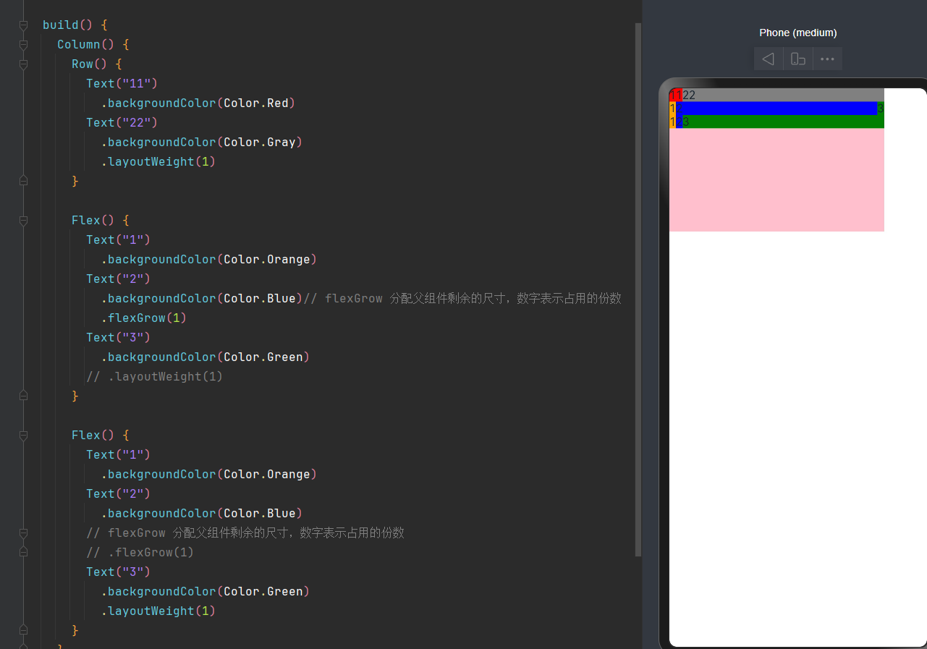
Task: Click Color.Green line in first Flex block
Action: tap(205, 357)
